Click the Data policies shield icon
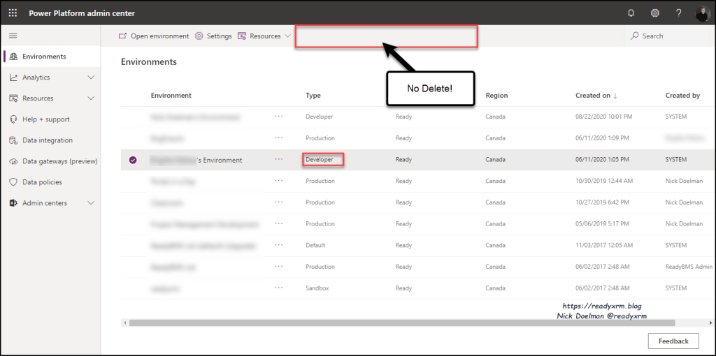Image resolution: width=716 pixels, height=356 pixels. pyautogui.click(x=13, y=182)
